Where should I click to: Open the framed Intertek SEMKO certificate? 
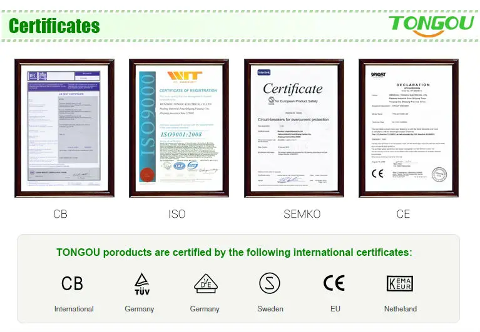click(294, 128)
